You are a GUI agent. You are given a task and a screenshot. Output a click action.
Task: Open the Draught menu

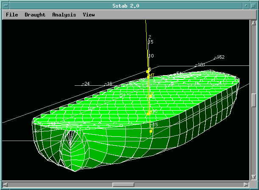(x=35, y=15)
